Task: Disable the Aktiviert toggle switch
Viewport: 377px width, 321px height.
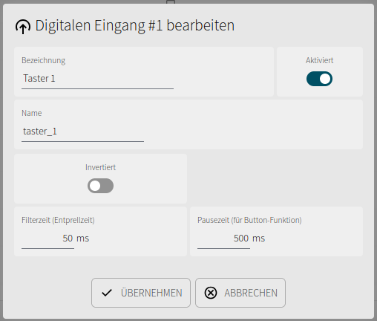Action: coord(319,79)
